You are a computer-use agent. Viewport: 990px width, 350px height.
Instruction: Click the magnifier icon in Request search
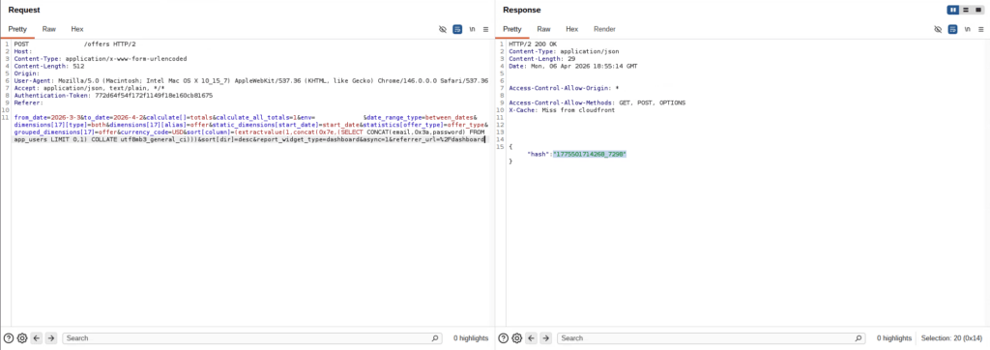coord(435,338)
